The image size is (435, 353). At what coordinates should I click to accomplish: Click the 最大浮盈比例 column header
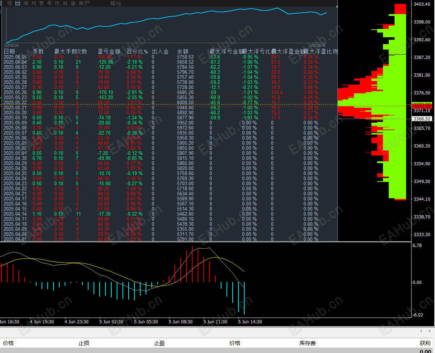(x=321, y=52)
